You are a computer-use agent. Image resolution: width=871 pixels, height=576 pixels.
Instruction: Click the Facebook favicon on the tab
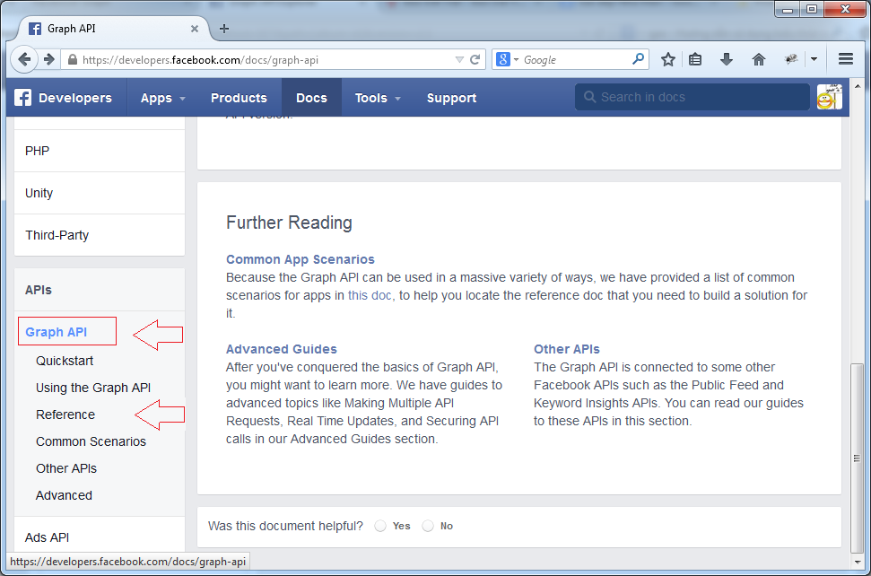click(34, 29)
